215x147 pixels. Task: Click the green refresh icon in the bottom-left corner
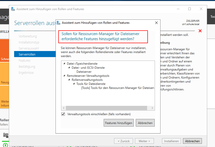click(5, 144)
